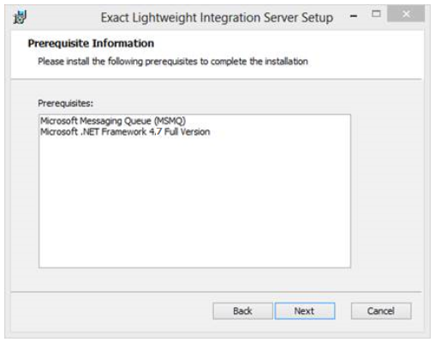Click the separator line above the buttons
This screenshot has width=435, height=342.
pyautogui.click(x=216, y=292)
